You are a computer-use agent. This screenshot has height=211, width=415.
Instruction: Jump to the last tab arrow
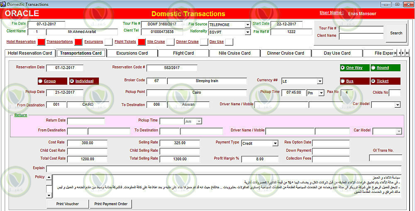(407, 53)
